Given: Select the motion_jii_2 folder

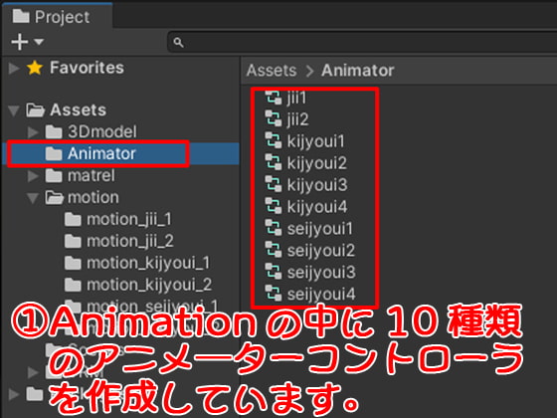Looking at the screenshot, I should (119, 241).
